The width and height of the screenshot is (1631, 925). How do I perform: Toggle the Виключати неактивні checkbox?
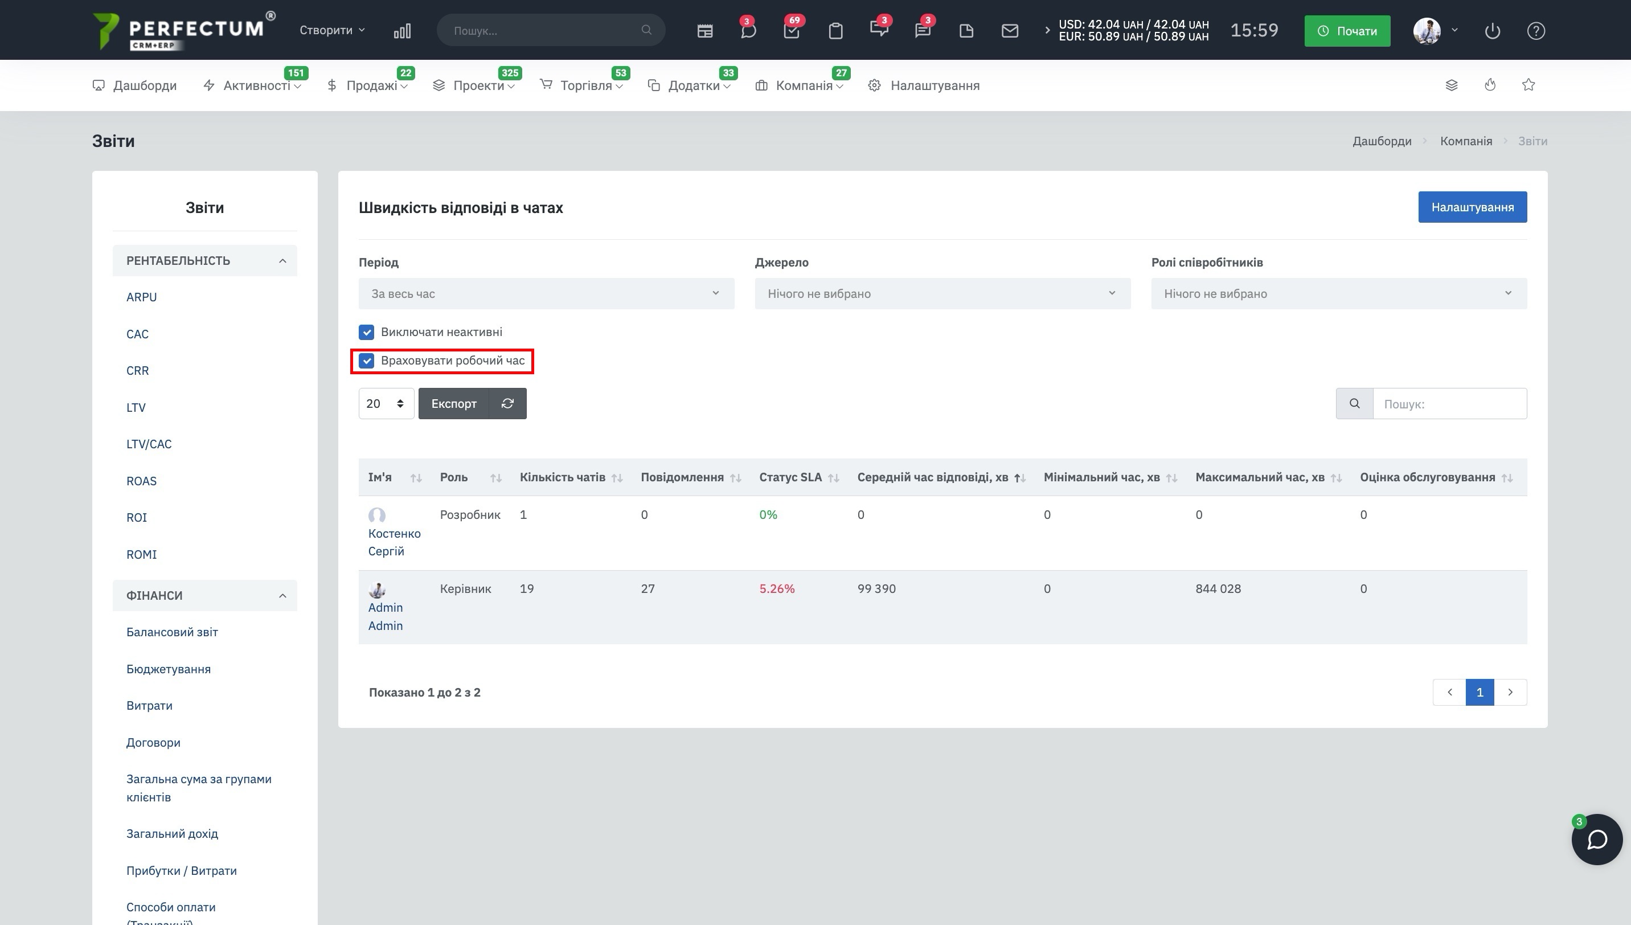pyautogui.click(x=367, y=332)
